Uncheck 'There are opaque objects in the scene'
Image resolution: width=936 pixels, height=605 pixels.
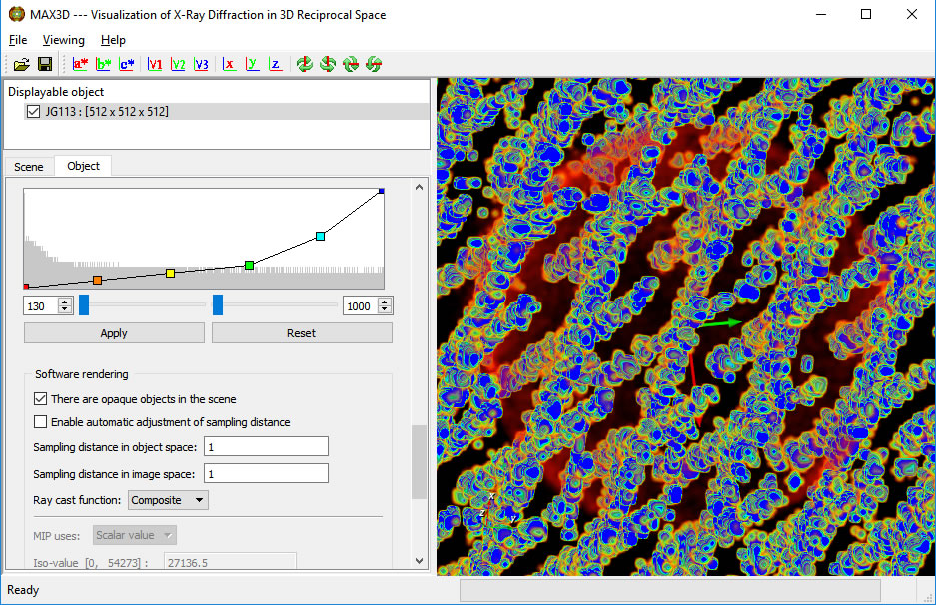click(x=41, y=399)
